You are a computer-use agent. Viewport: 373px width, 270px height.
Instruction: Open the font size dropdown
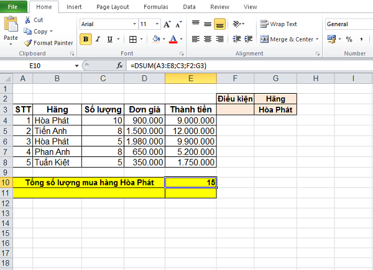(x=157, y=24)
